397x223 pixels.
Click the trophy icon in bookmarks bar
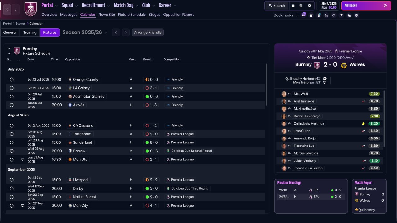[341, 15]
